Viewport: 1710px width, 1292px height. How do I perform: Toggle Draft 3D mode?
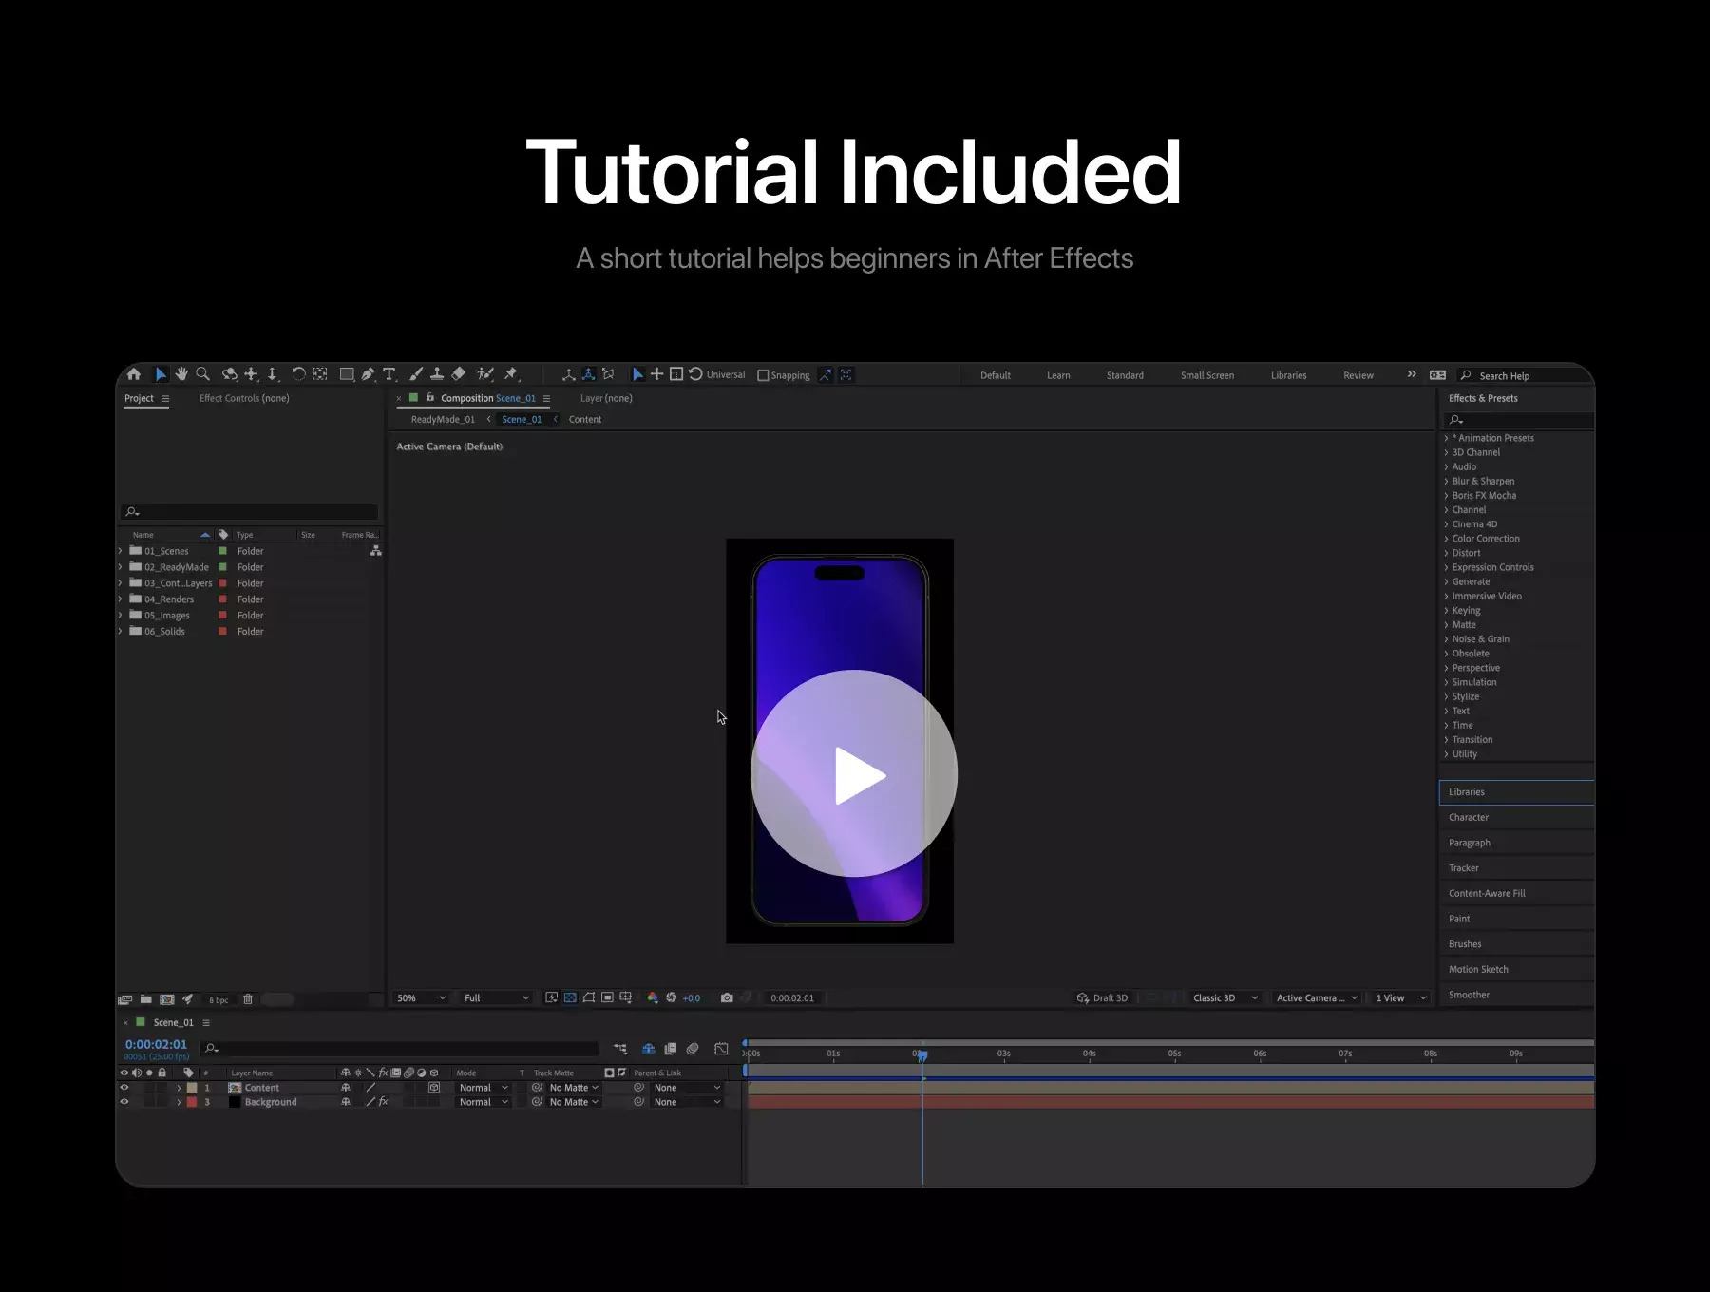point(1102,997)
